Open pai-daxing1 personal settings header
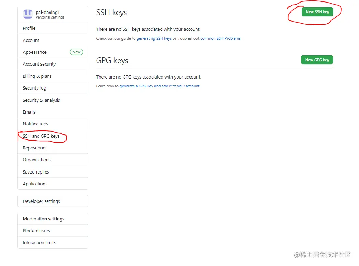359x266 pixels. point(53,14)
